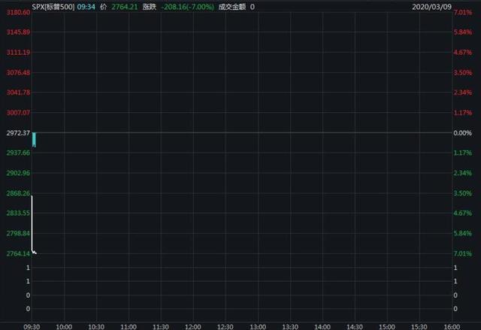Click the 成交金额 label in header
Image resolution: width=481 pixels, height=330 pixels.
tap(232, 7)
